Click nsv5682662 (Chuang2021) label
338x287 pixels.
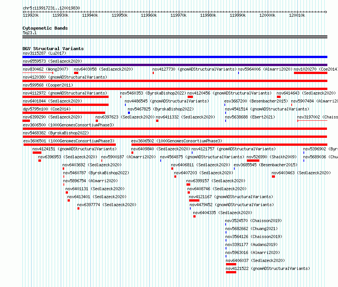pyautogui.click(x=251, y=229)
